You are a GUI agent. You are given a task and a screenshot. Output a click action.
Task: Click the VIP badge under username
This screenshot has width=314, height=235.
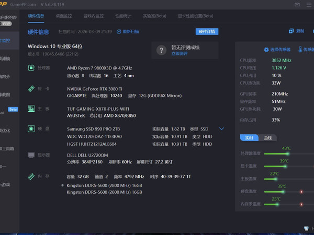pyautogui.click(x=6, y=24)
